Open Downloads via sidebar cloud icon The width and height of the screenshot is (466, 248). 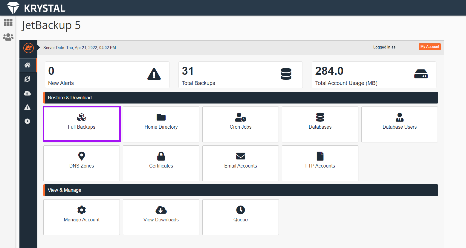pos(27,93)
